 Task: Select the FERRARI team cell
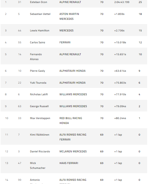(x=65, y=42)
